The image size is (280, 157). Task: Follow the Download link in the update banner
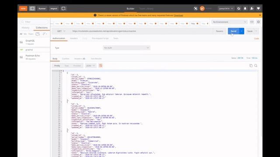178,15
